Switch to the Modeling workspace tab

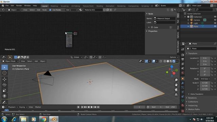(x=54, y=6)
